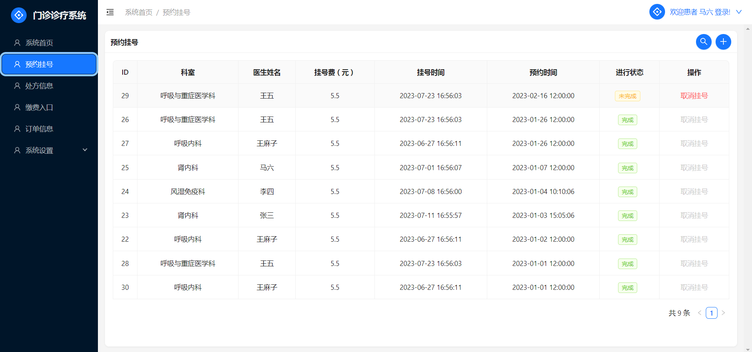Open 缴费入口 in the sidebar
Image resolution: width=752 pixels, height=352 pixels.
[49, 107]
